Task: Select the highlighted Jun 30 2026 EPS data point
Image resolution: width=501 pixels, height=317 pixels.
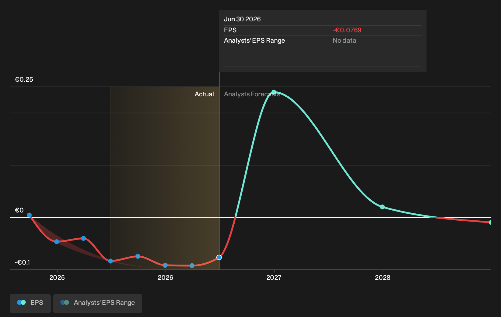Action: pos(219,258)
